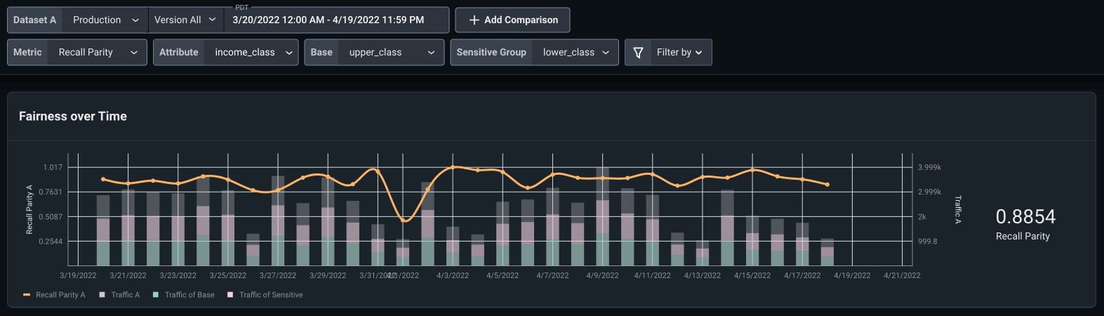Toggle Traffic A legend series
Image resolution: width=1104 pixels, height=316 pixels.
click(125, 295)
